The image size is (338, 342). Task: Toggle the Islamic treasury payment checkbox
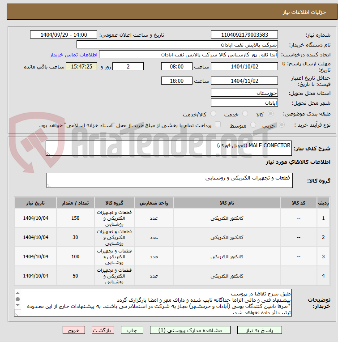tap(218, 124)
